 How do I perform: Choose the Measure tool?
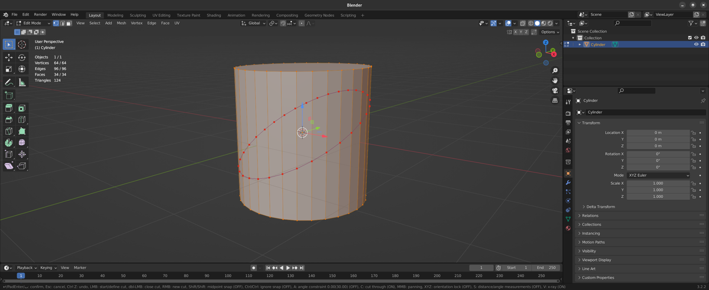tap(22, 82)
